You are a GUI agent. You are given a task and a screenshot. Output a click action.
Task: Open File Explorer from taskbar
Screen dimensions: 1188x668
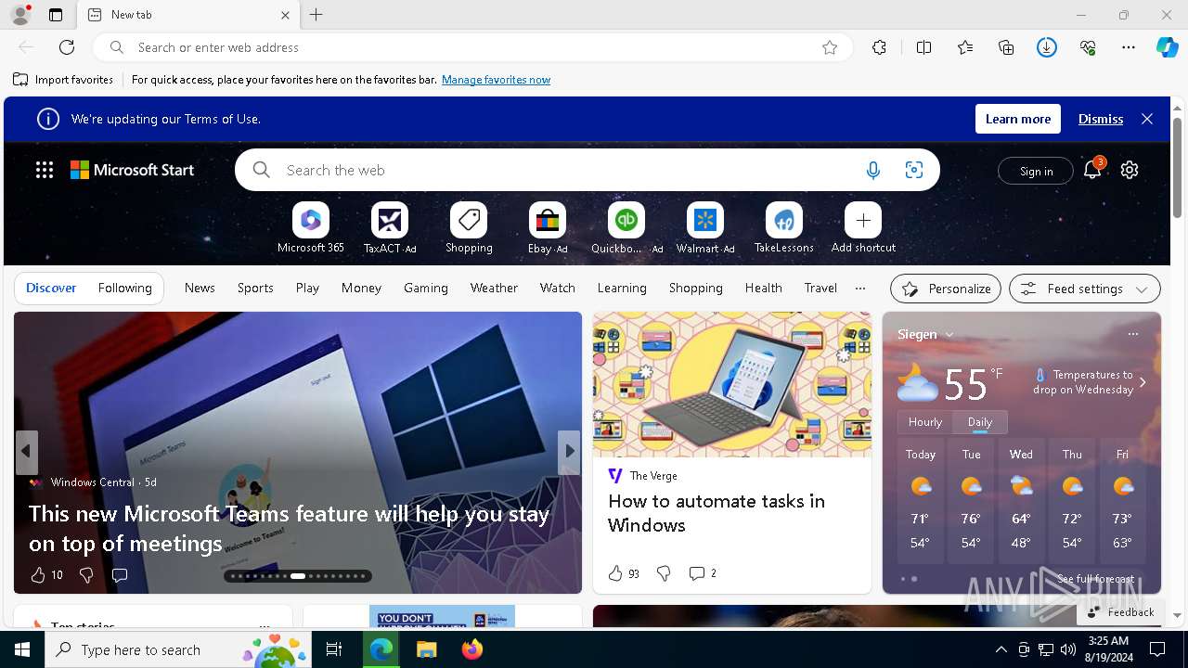[x=426, y=649]
